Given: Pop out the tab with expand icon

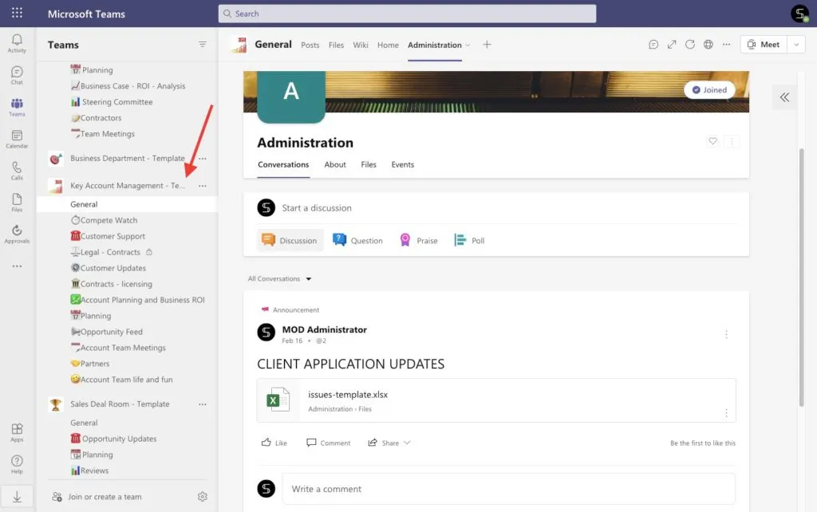Looking at the screenshot, I should (x=672, y=45).
